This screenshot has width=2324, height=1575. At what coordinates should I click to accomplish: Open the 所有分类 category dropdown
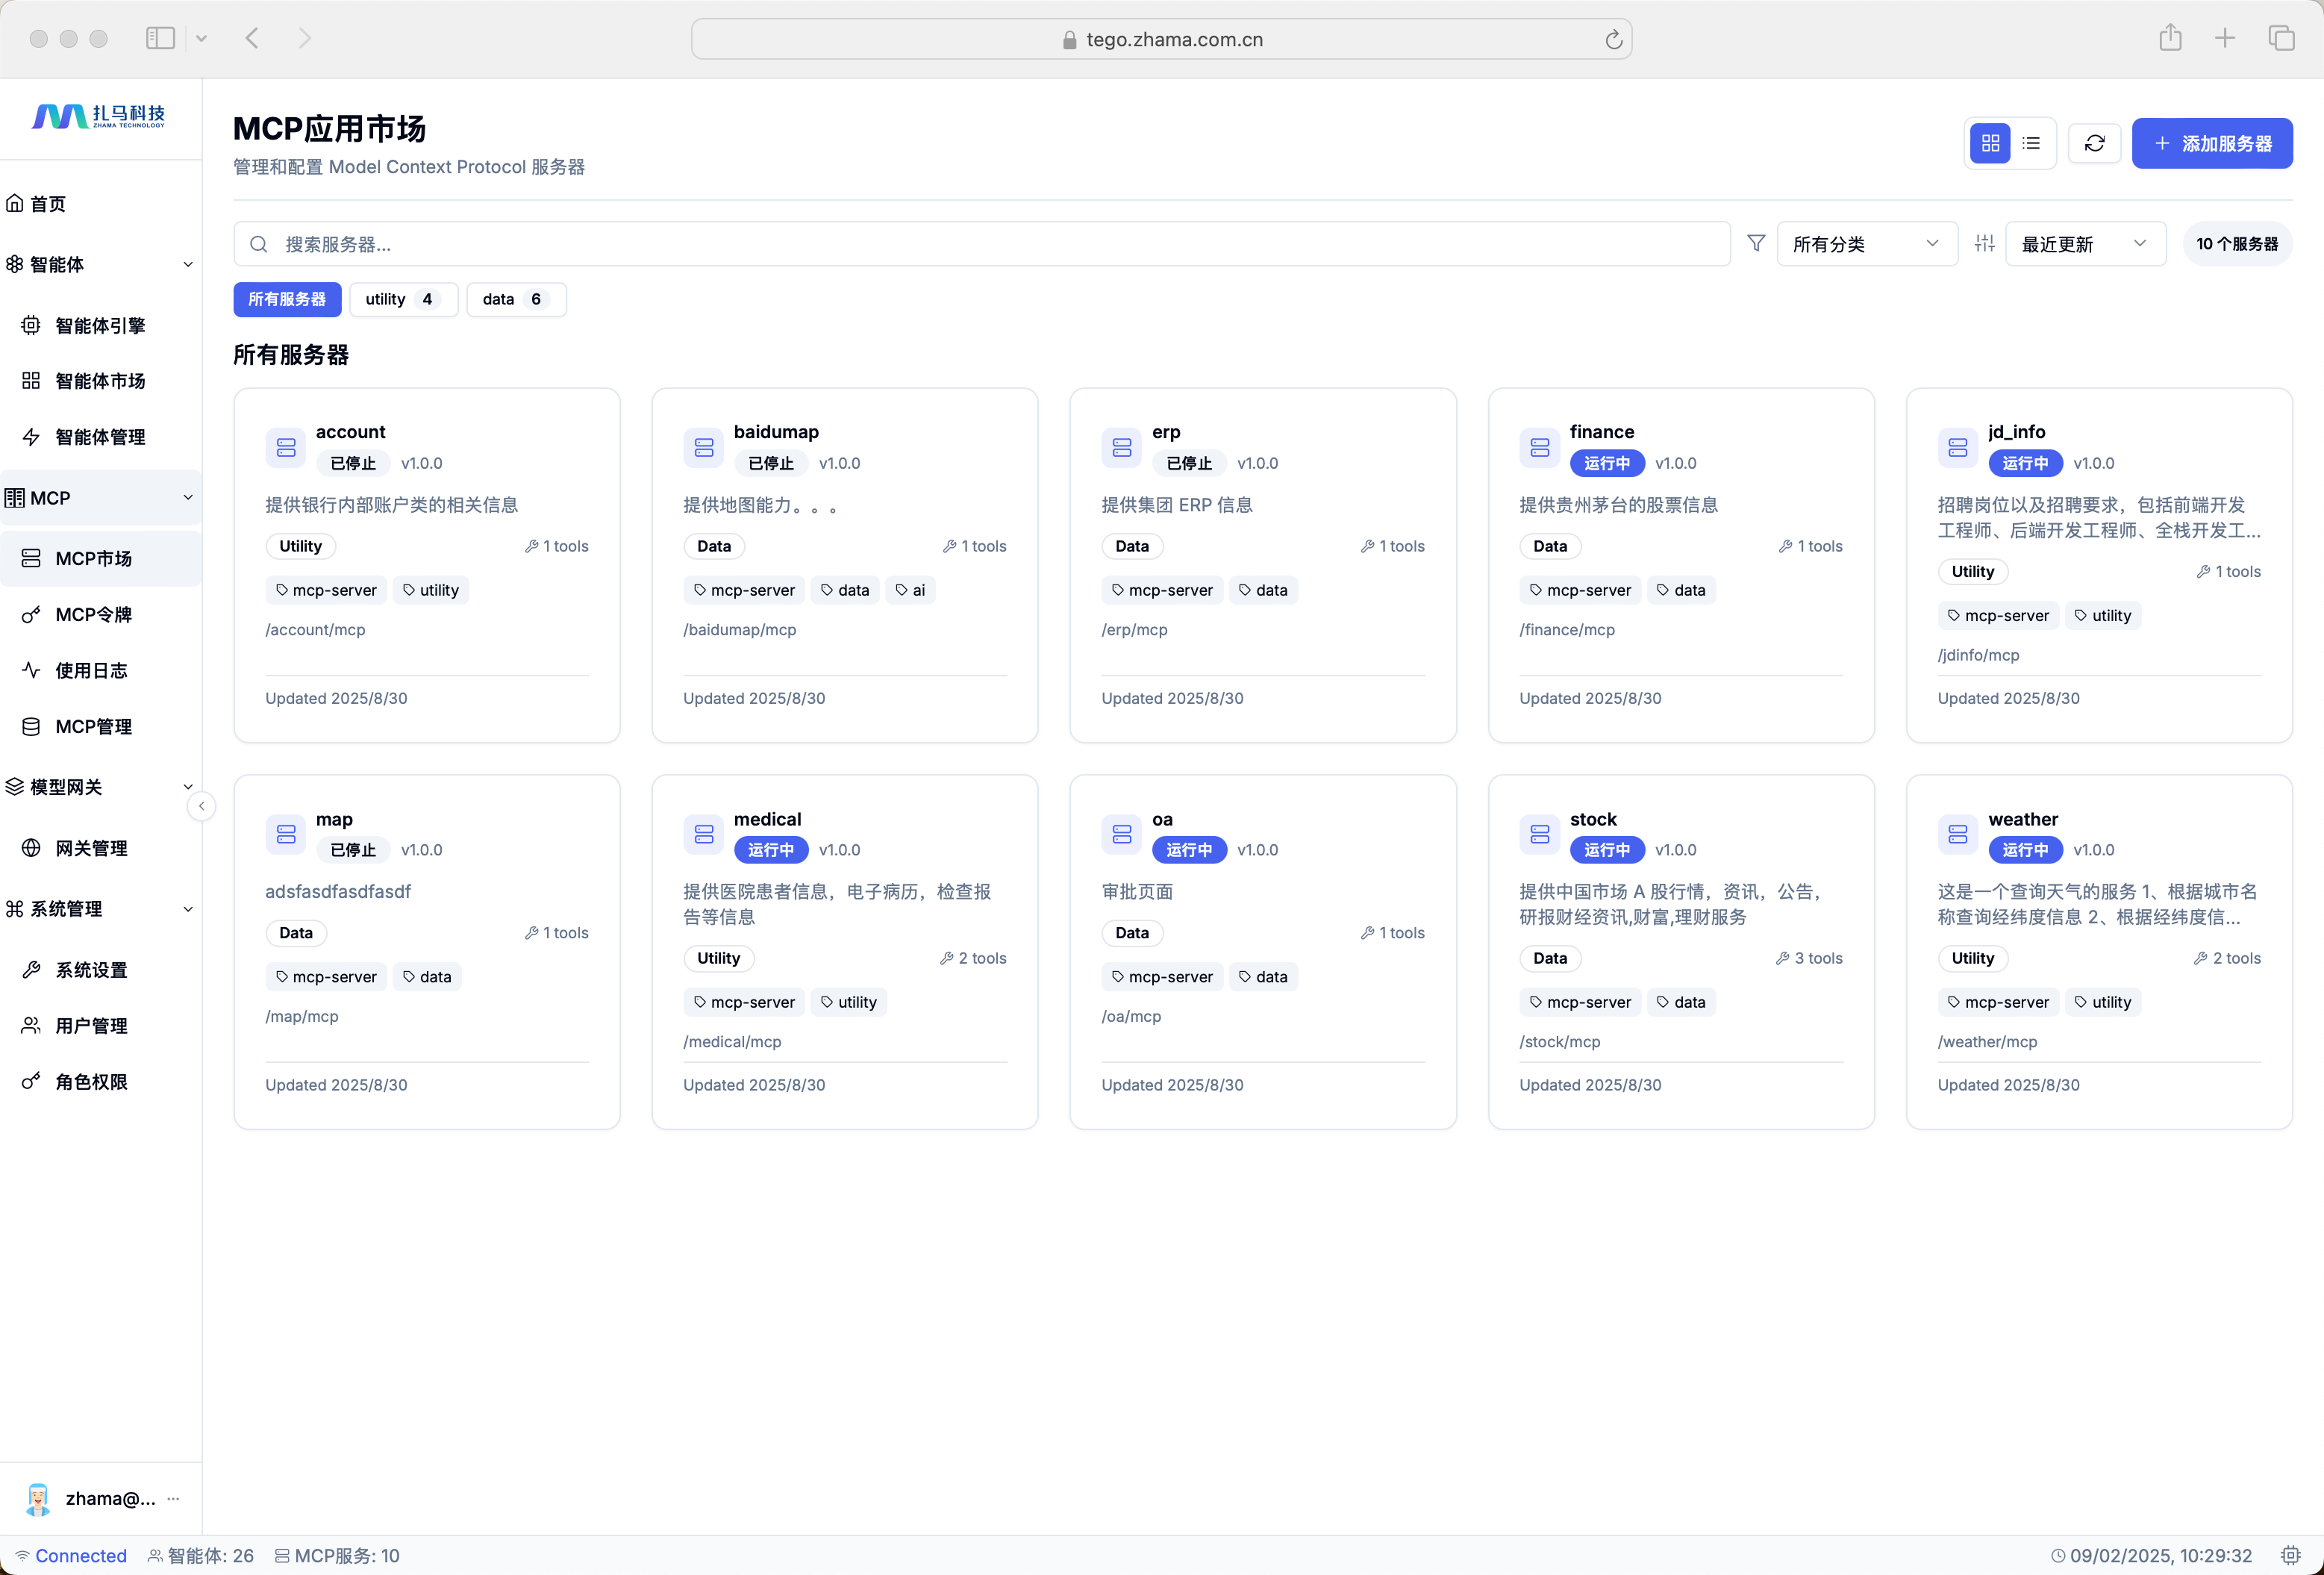1866,244
